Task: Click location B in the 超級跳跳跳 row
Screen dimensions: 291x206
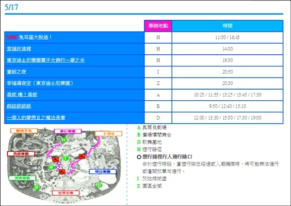Action: (x=158, y=107)
